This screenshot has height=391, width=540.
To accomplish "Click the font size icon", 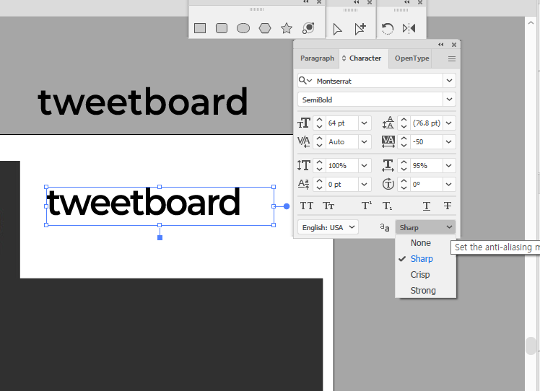I will click(304, 123).
